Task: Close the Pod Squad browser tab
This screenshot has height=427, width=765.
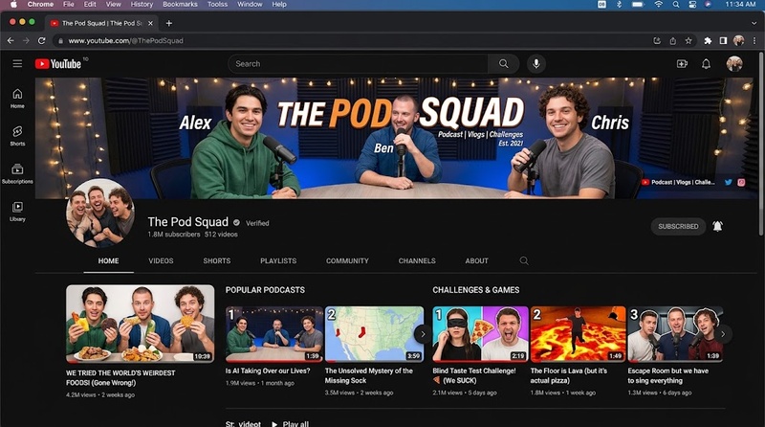Action: pyautogui.click(x=150, y=23)
